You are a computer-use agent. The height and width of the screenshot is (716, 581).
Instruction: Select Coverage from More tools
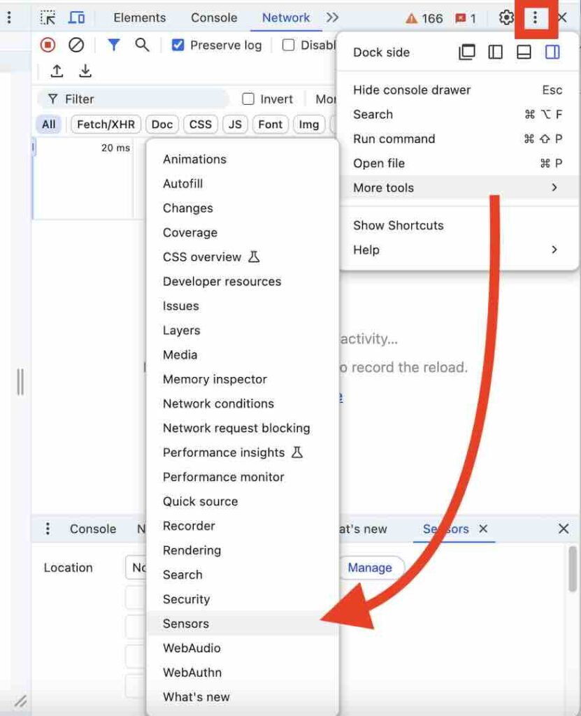(x=243, y=232)
